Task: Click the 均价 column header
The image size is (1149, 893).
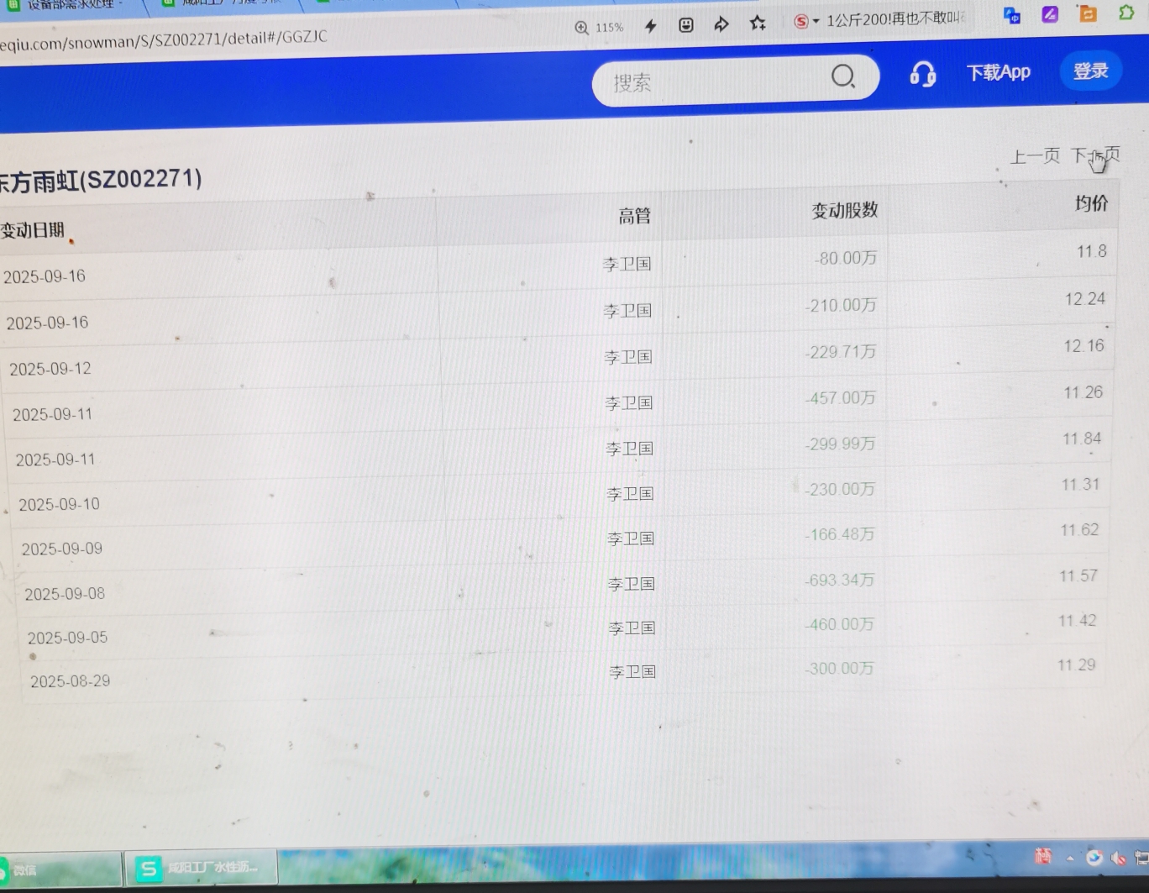Action: tap(1092, 203)
